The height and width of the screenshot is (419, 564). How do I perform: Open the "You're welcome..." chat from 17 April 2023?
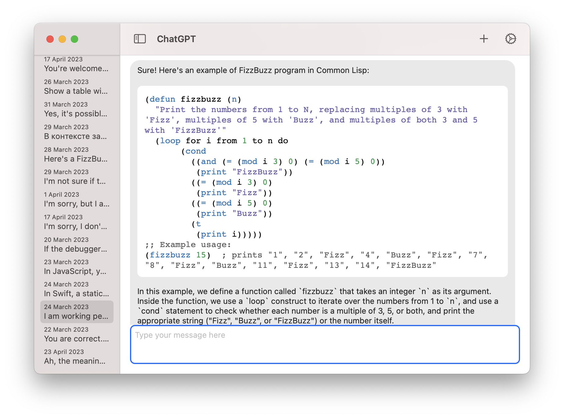point(77,64)
